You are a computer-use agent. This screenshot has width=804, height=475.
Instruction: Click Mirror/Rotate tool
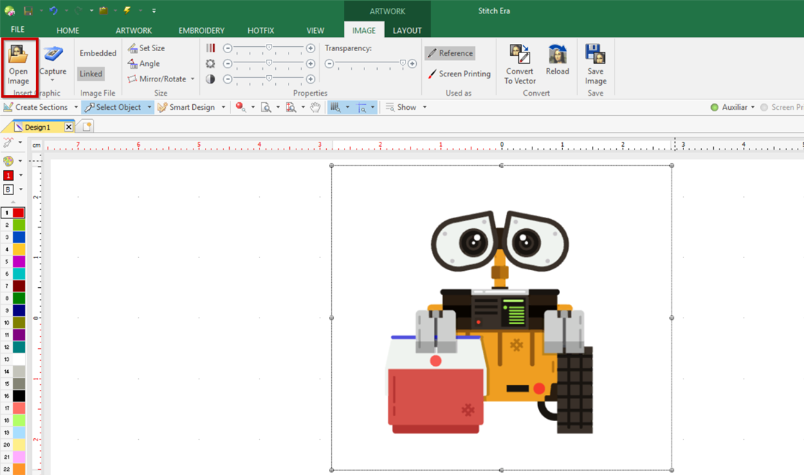(x=157, y=79)
